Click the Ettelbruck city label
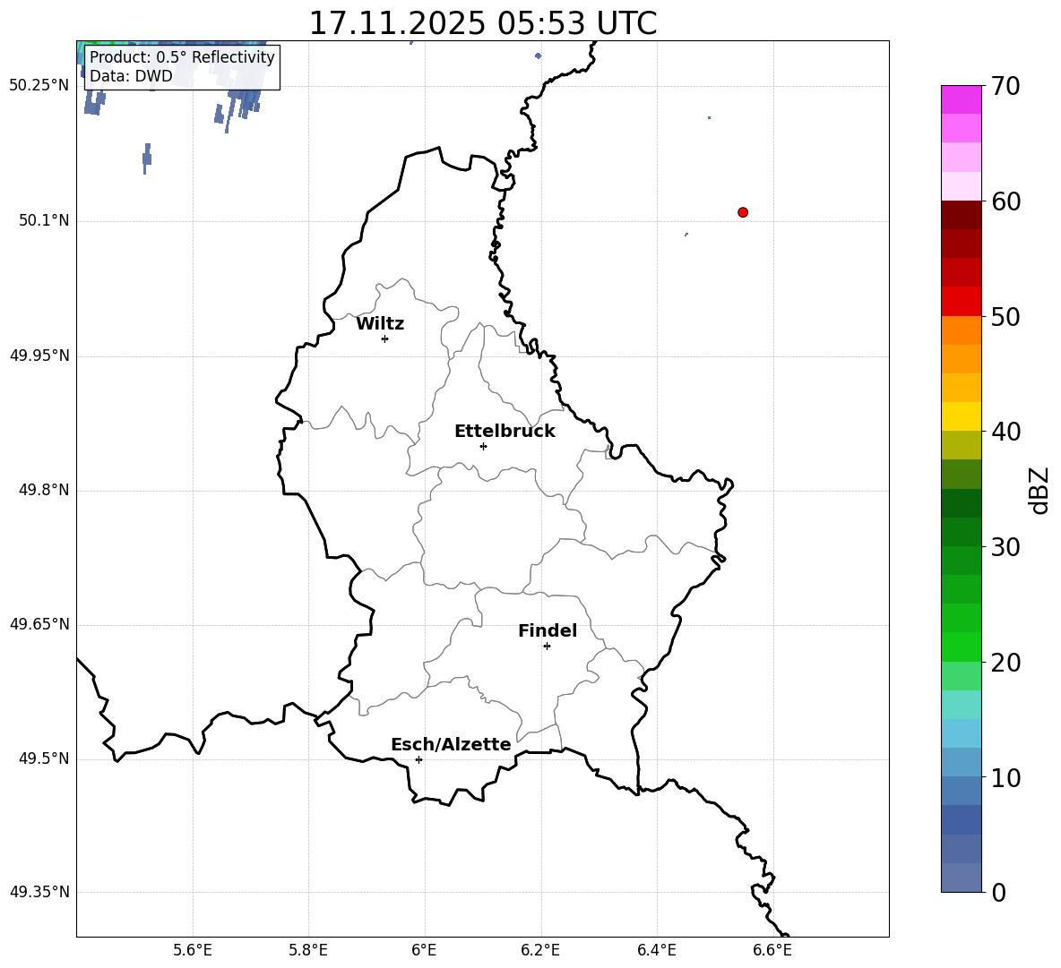 coord(505,432)
